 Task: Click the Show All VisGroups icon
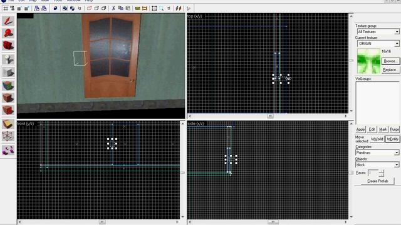103,8
